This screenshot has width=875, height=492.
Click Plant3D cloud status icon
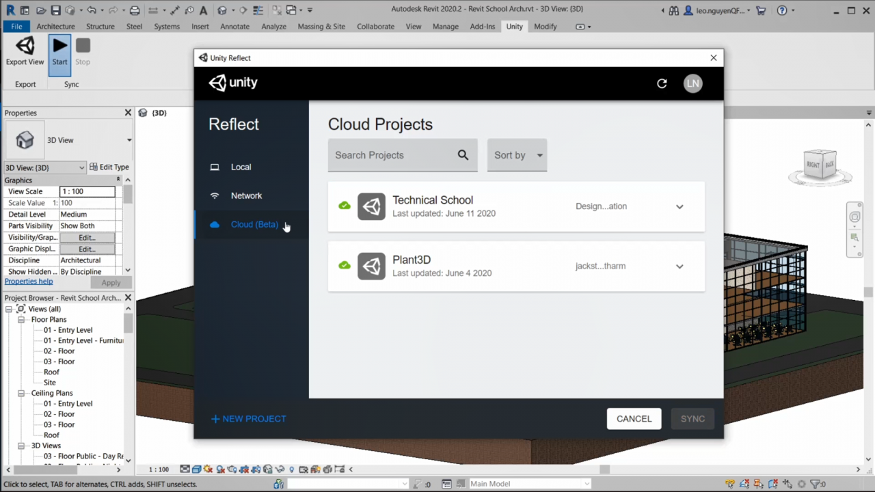345,265
